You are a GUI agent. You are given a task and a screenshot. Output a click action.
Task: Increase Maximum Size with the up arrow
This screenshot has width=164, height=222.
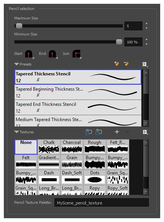pos(146,24)
